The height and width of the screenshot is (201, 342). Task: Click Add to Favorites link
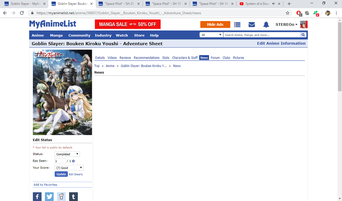(x=45, y=185)
